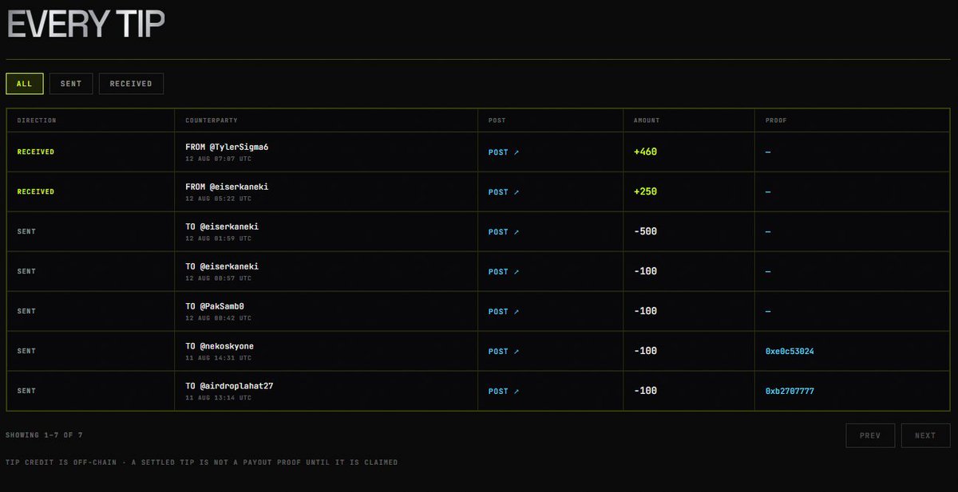Image resolution: width=958 pixels, height=492 pixels.
Task: Select the ALL filter tab
Action: click(x=25, y=84)
